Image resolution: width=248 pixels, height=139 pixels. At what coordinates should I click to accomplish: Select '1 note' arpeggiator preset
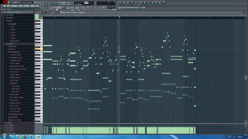click(x=12, y=27)
